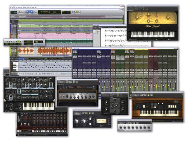188x141 pixels.
Task: Turn the Mini Grand Model knob
Action: click(137, 16)
